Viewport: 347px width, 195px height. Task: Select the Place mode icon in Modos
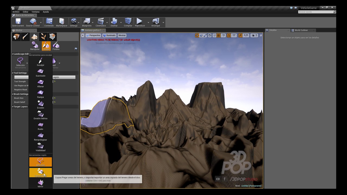(16, 37)
